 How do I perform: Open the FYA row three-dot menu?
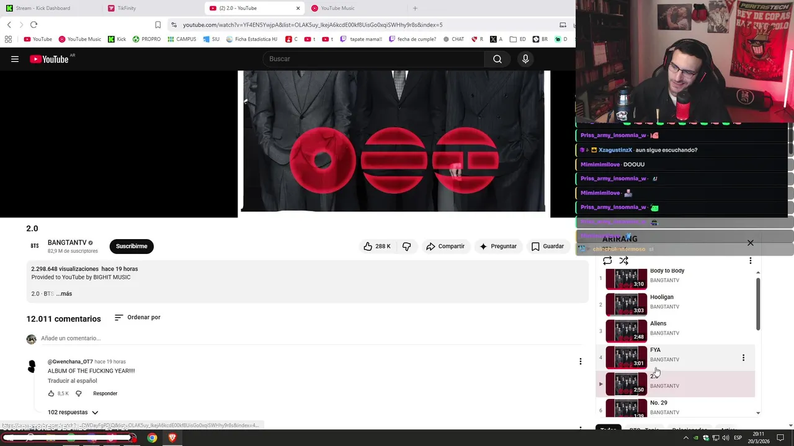point(743,357)
